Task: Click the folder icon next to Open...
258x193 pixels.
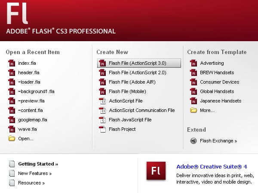Action: [12, 139]
